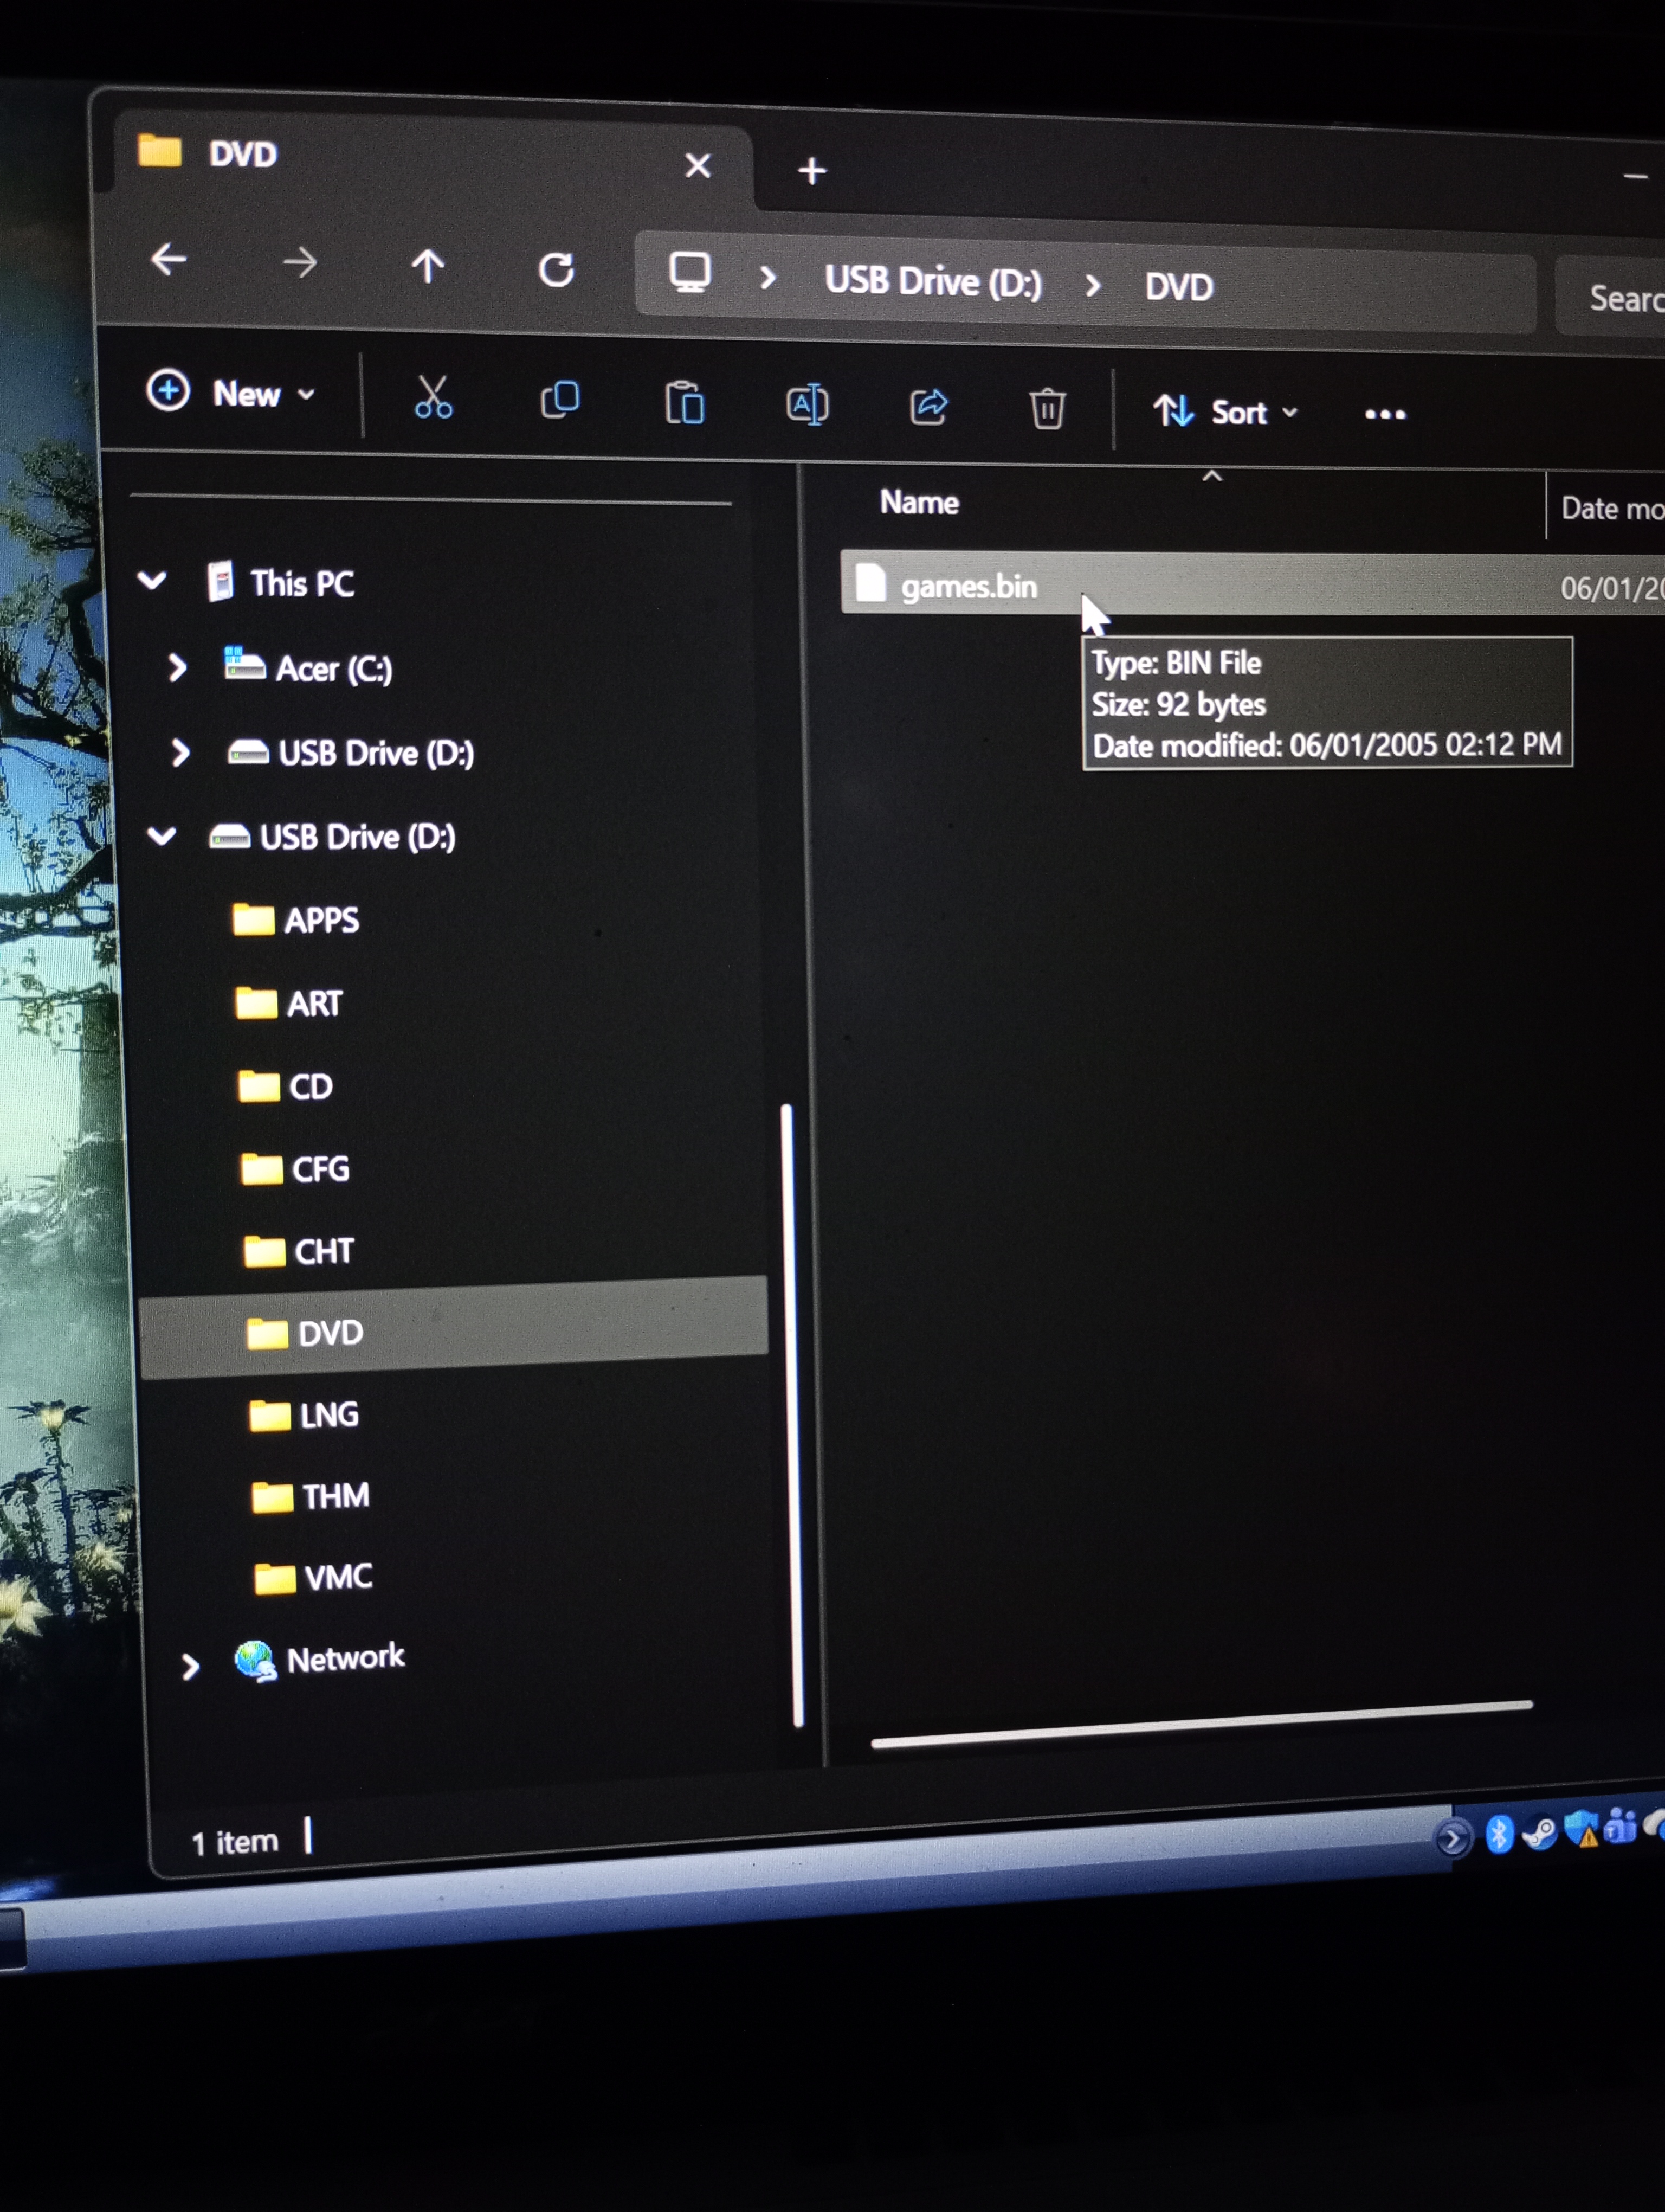The image size is (1665, 2212).
Task: Open See more three-dots menu
Action: click(x=1384, y=414)
